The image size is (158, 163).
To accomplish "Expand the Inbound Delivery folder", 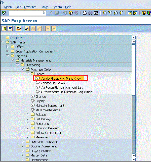I will (27, 128).
